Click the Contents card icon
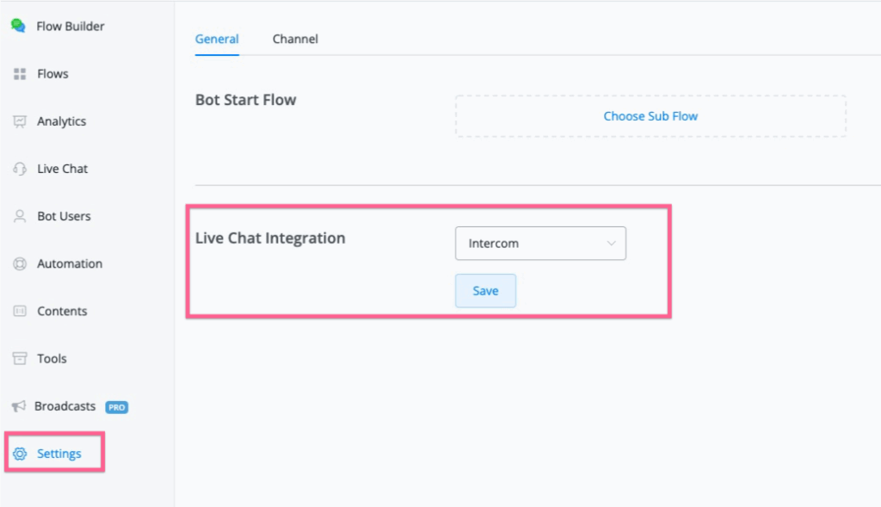881x507 pixels. 20,311
